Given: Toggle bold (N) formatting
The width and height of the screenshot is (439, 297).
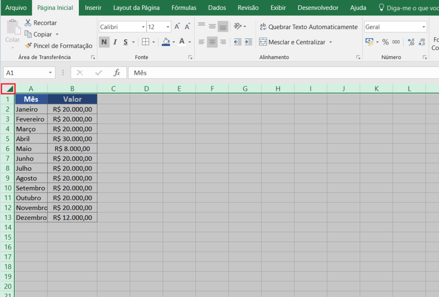Looking at the screenshot, I should click(104, 42).
